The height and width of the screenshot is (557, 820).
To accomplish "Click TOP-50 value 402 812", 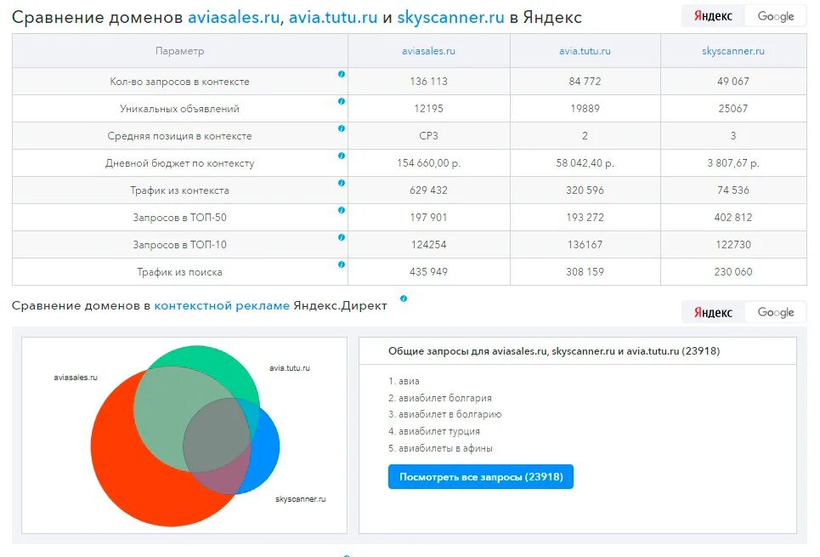I will pos(732,218).
